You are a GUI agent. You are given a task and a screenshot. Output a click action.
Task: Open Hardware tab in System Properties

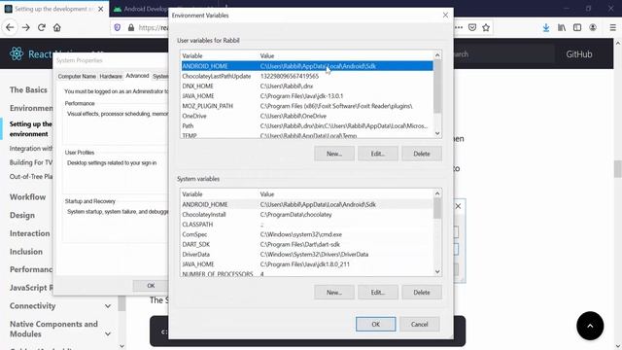(x=111, y=76)
